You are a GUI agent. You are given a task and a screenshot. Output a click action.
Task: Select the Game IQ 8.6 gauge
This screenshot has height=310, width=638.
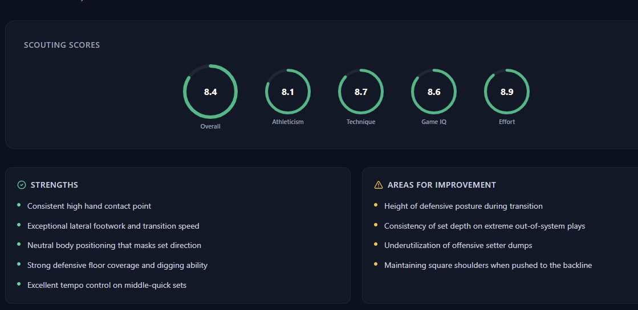(x=434, y=92)
